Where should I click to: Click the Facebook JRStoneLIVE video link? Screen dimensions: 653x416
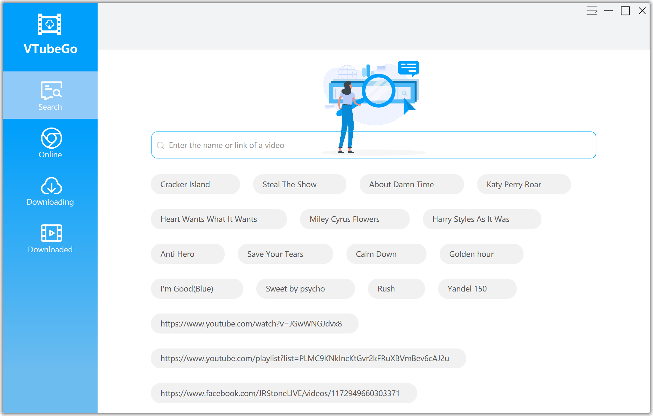284,393
